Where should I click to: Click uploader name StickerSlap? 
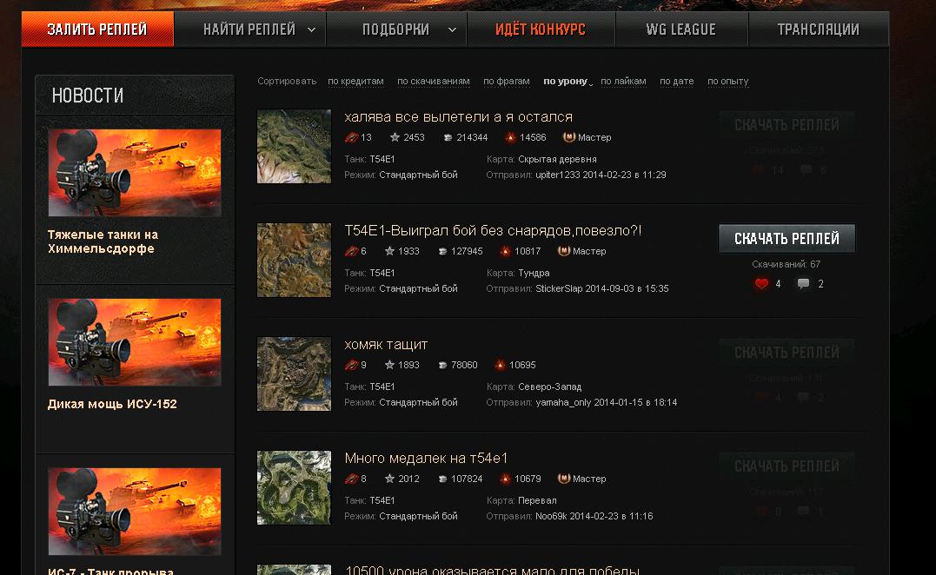[559, 288]
